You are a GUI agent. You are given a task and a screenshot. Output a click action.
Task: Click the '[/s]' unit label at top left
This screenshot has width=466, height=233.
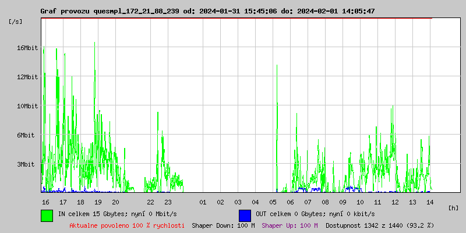pyautogui.click(x=16, y=22)
